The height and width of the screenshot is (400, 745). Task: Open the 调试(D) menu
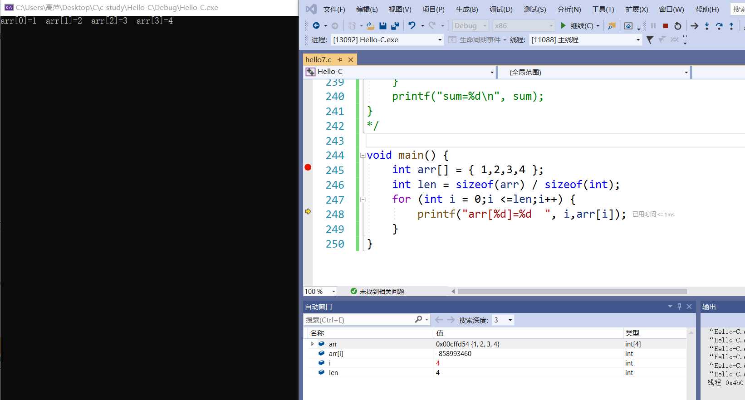pyautogui.click(x=501, y=9)
